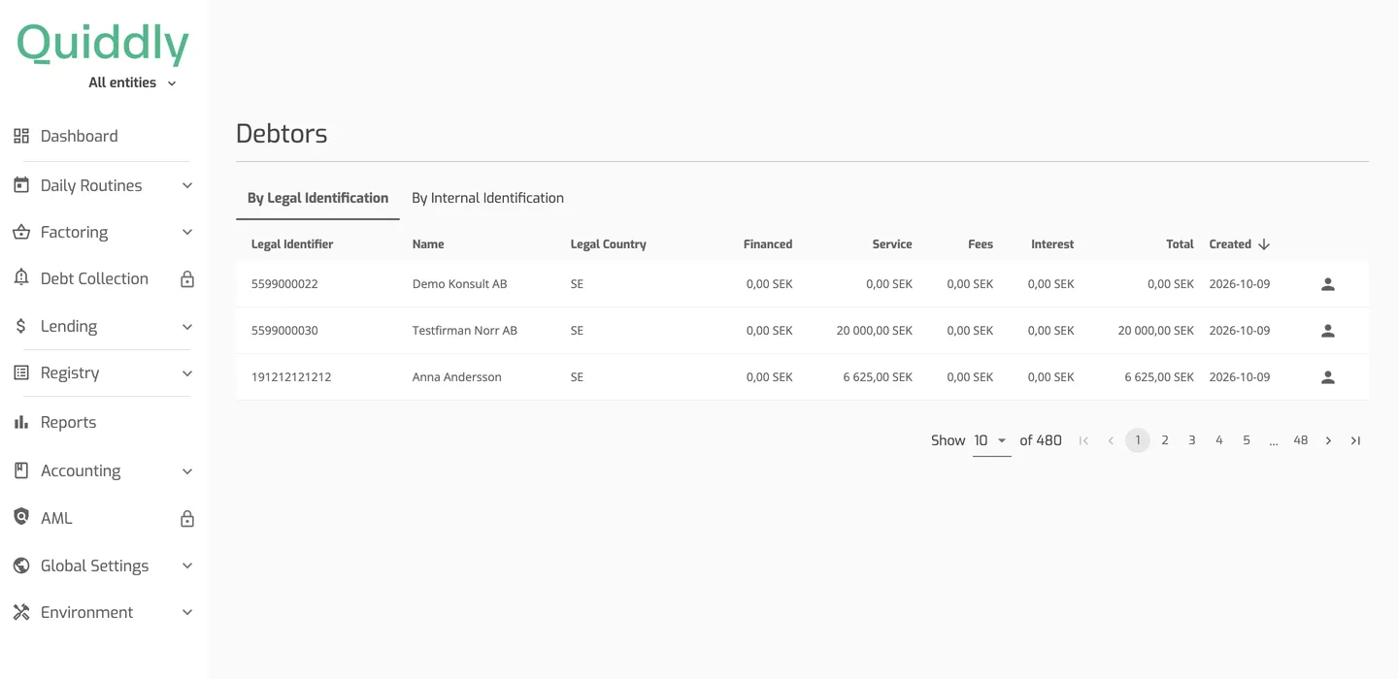Expand the Registry chevron
This screenshot has height=679, width=1398.
click(187, 372)
